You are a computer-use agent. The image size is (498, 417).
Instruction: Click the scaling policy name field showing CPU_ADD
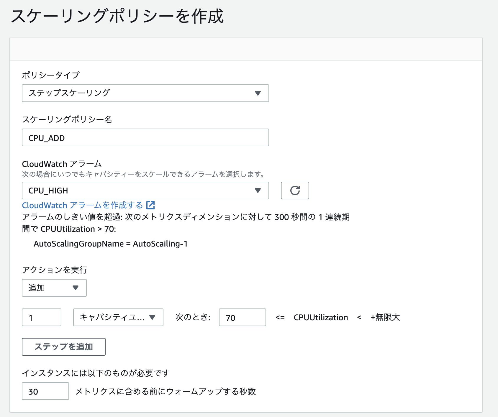[x=145, y=137]
